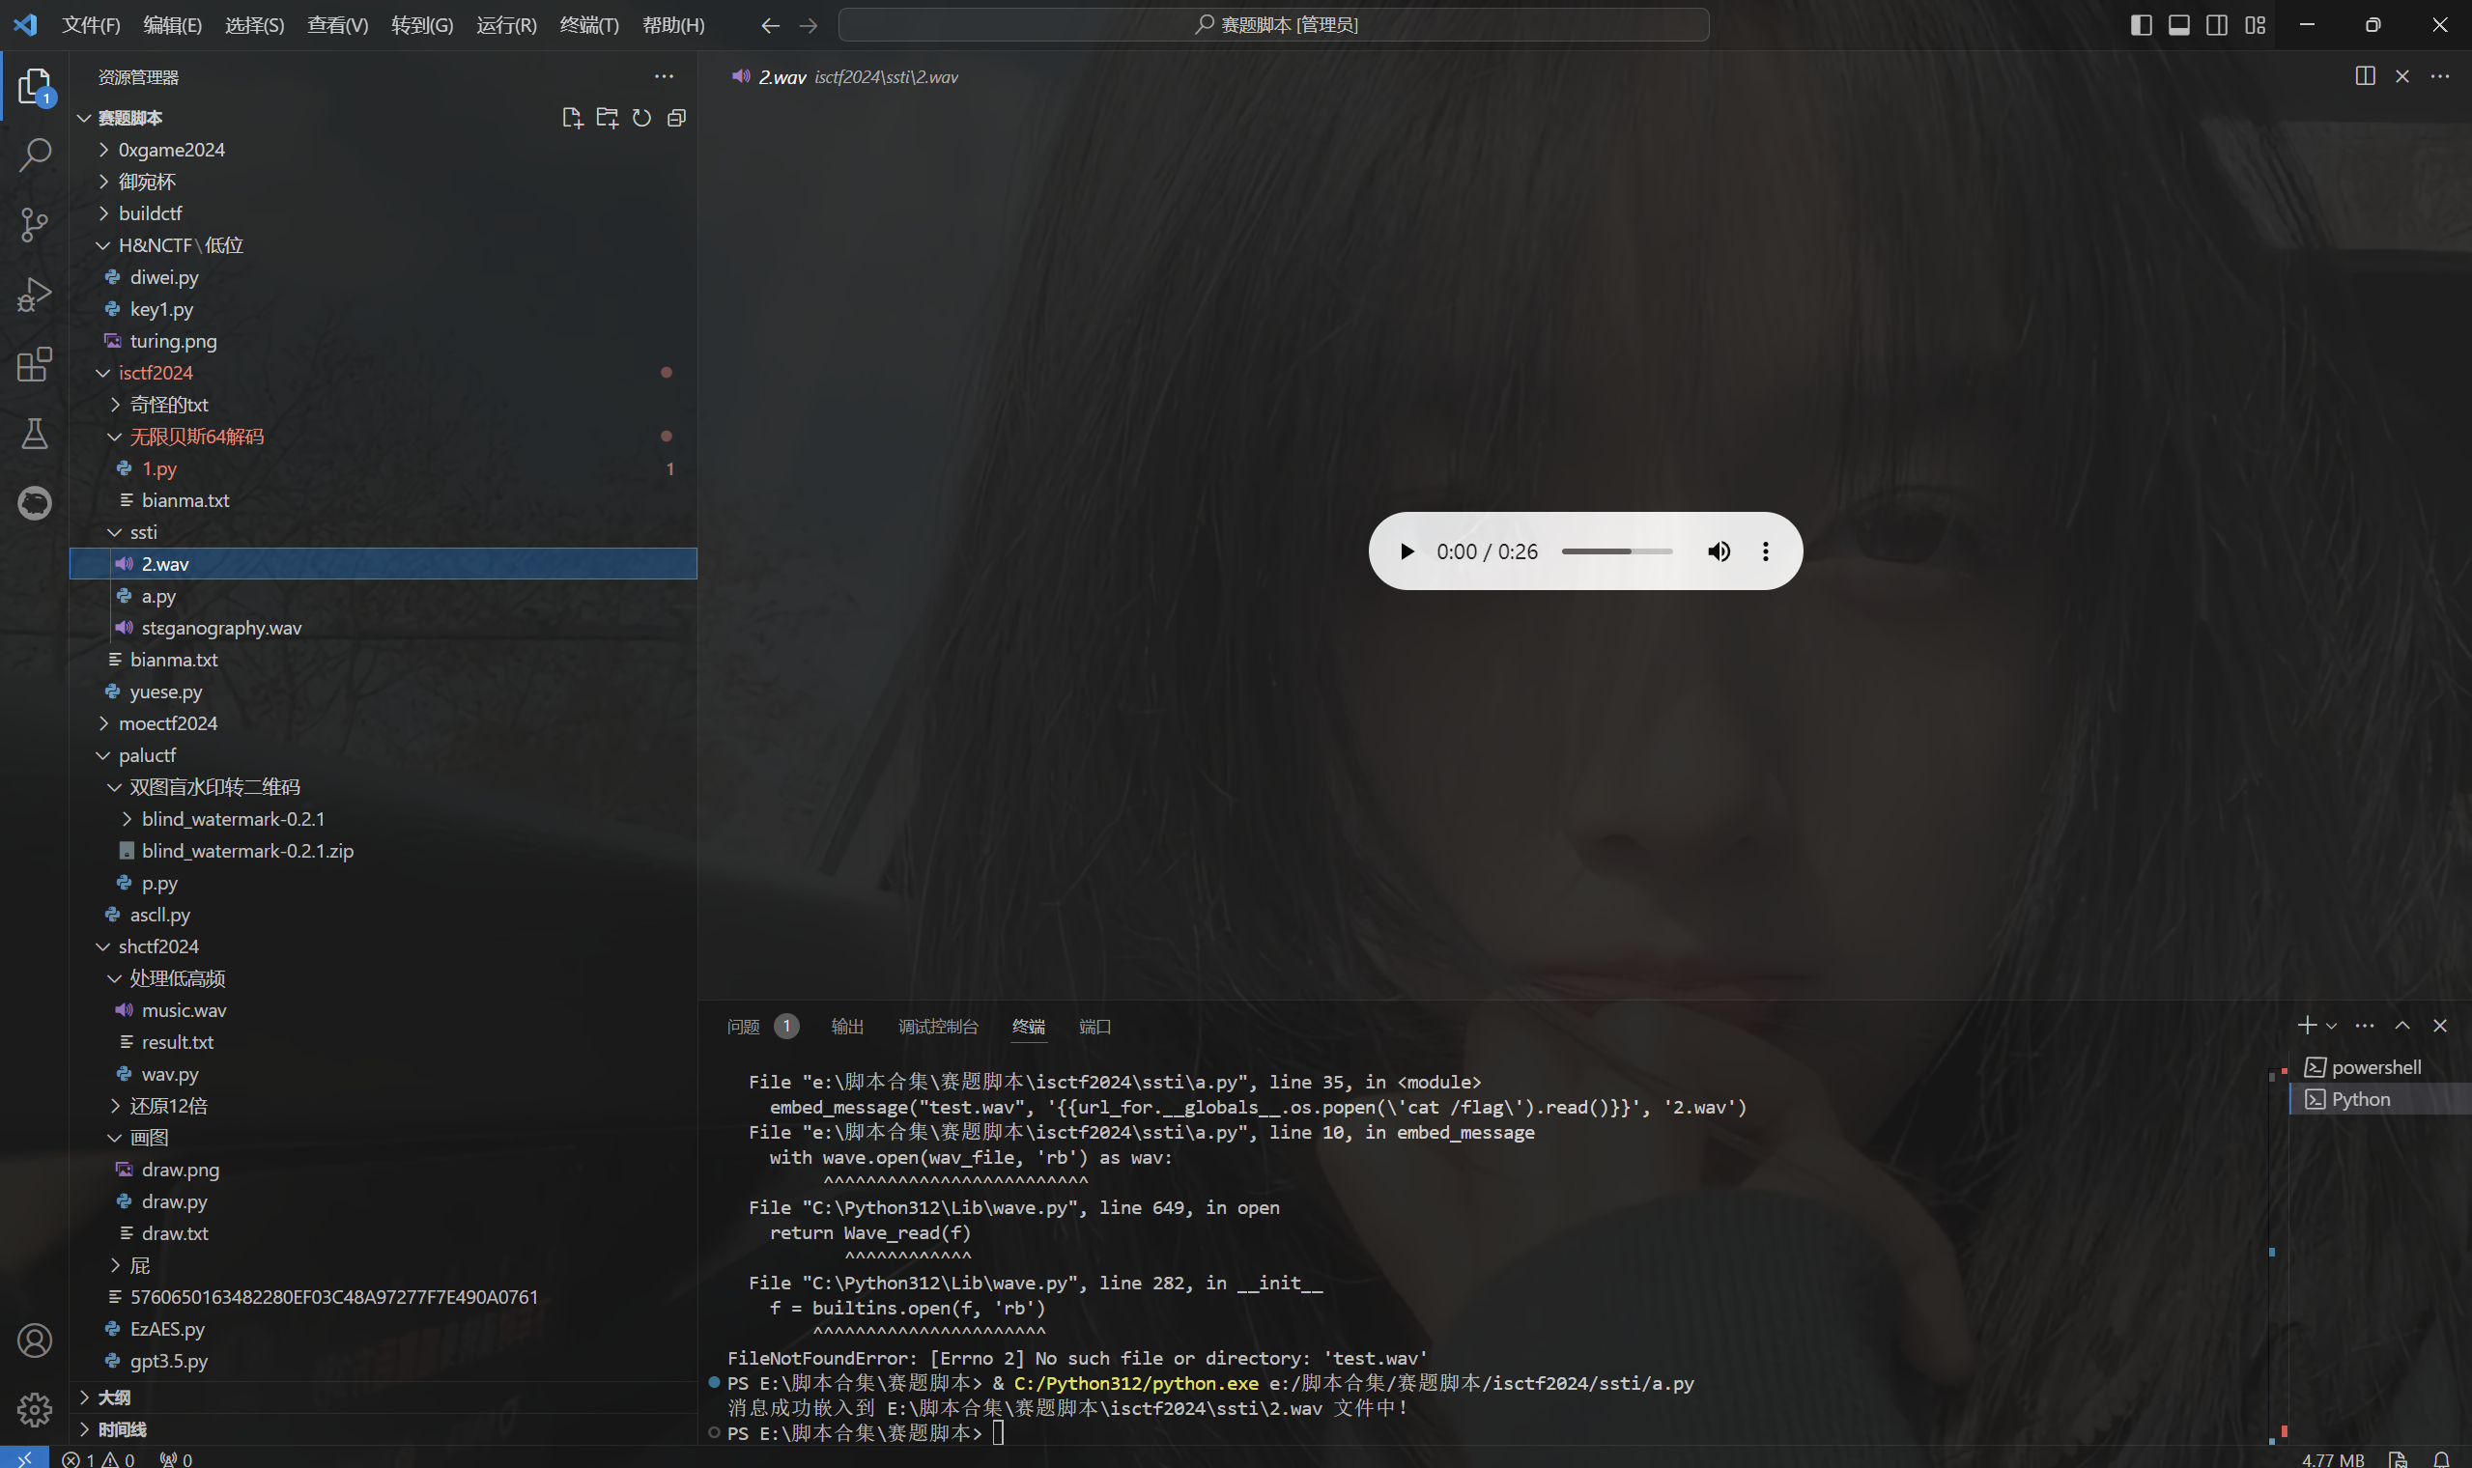Open the Run and Debug view
This screenshot has width=2472, height=1468.
point(35,294)
